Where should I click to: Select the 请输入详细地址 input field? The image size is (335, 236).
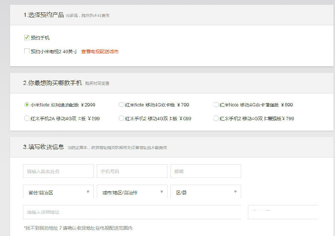tap(131, 212)
